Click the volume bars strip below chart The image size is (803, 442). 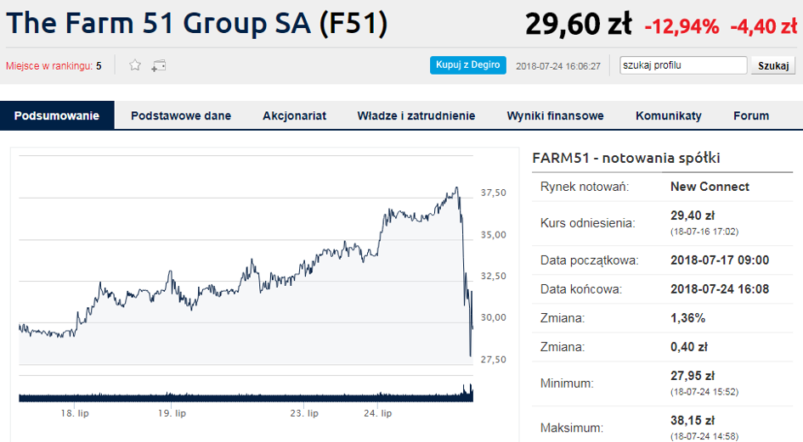(245, 394)
